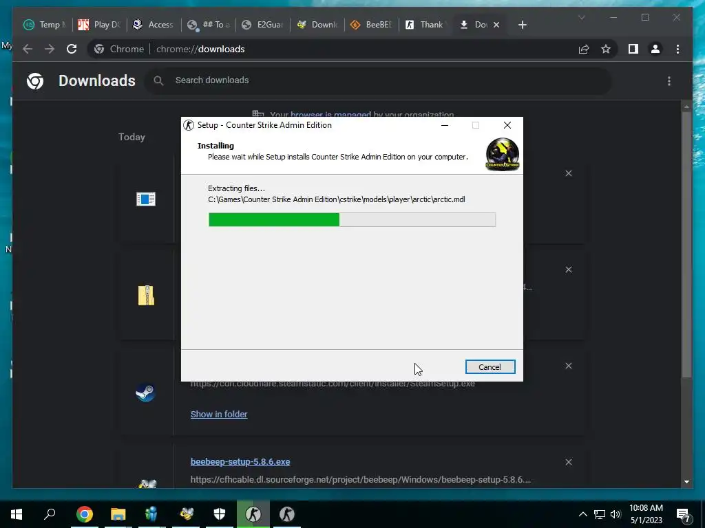Click the installation progress bar
705x528 pixels.
pyautogui.click(x=352, y=219)
